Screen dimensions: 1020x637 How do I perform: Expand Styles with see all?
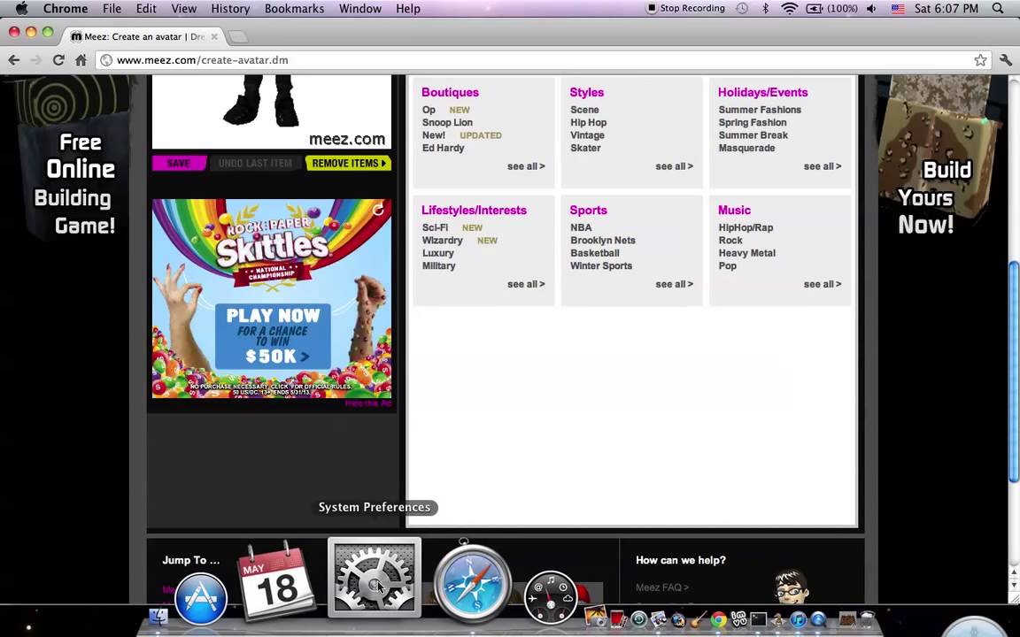point(674,166)
